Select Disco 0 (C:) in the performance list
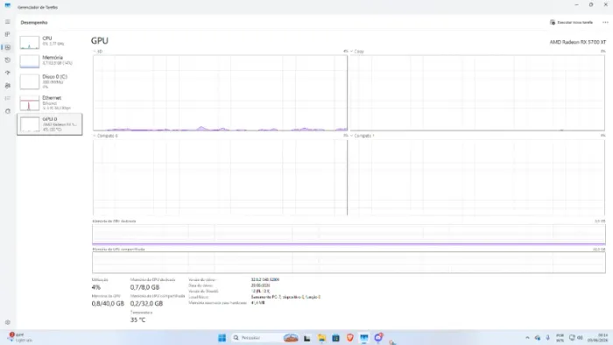The height and width of the screenshot is (345, 613). point(49,81)
